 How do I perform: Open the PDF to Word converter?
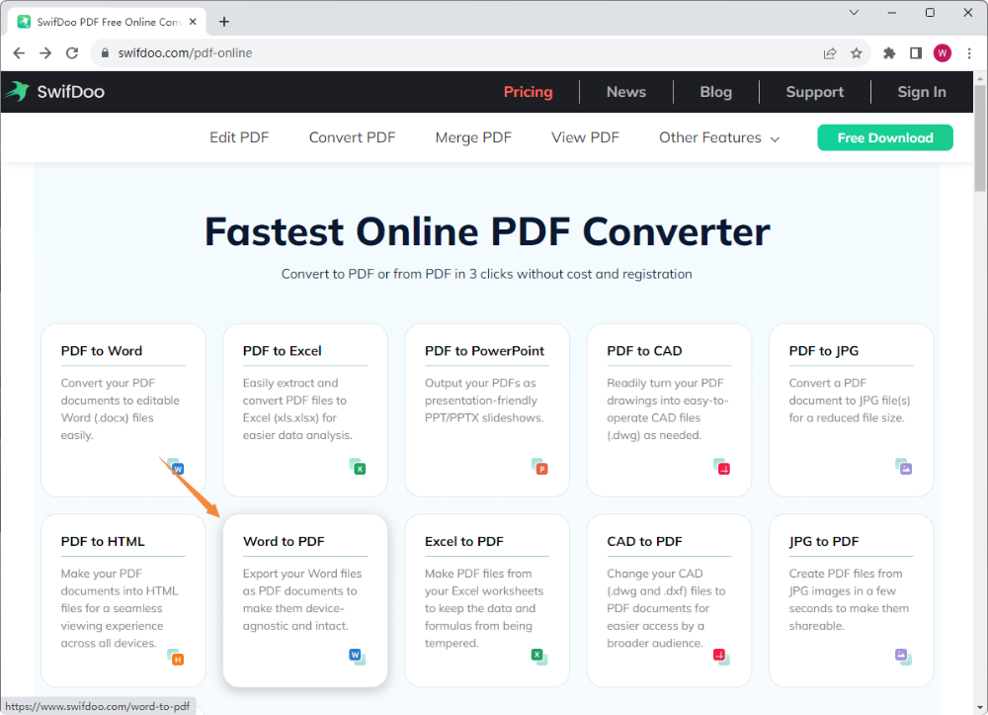click(123, 409)
